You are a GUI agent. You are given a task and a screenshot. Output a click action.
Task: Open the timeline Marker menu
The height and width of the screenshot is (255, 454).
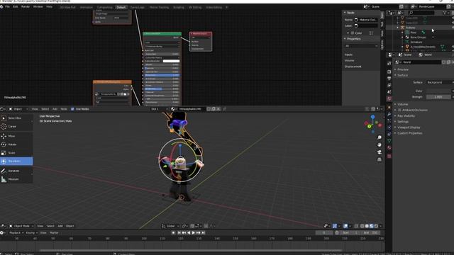pyautogui.click(x=54, y=233)
